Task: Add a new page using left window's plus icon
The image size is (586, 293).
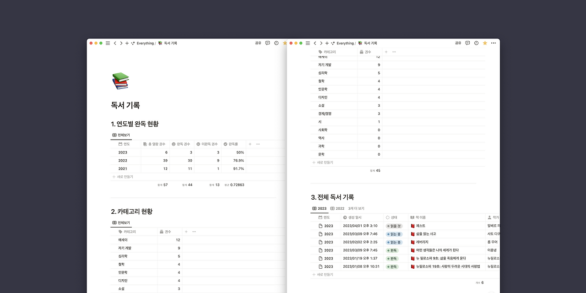Action: click(127, 43)
